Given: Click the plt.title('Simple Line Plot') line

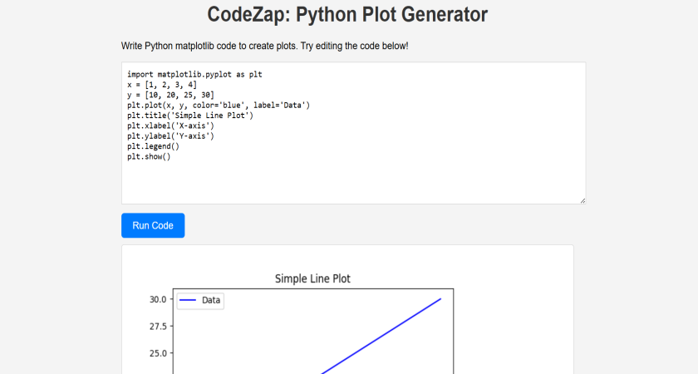Looking at the screenshot, I should click(x=189, y=116).
